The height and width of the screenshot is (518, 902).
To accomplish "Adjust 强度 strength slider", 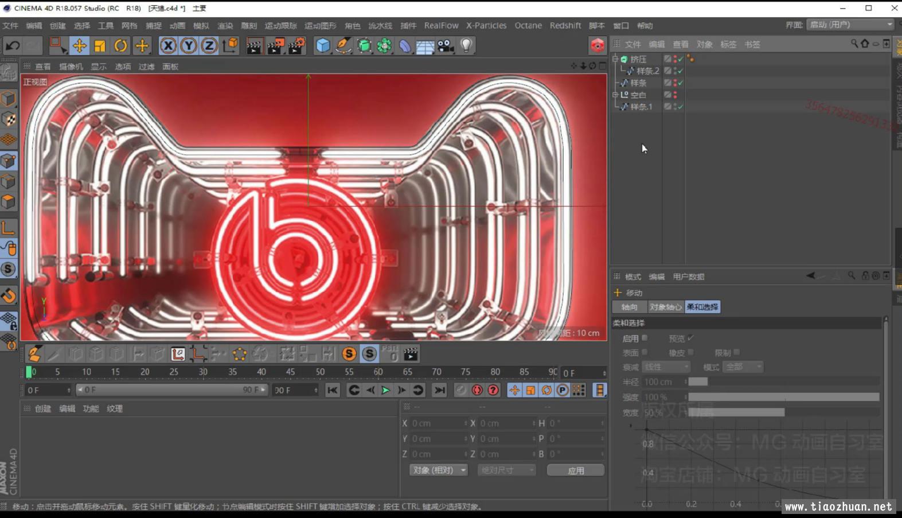I will pos(783,397).
